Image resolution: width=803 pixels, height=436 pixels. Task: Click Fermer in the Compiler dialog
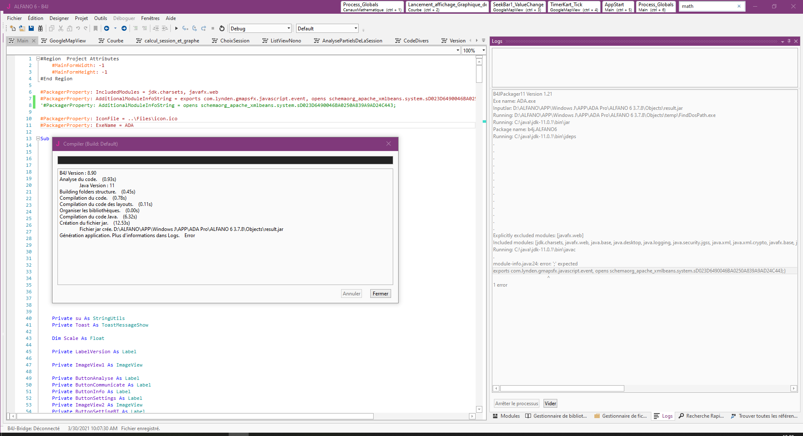click(x=381, y=294)
